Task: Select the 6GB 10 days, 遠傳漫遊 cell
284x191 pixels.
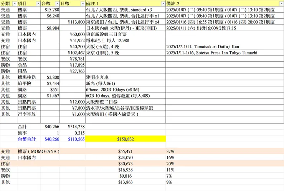Action: 125,96
